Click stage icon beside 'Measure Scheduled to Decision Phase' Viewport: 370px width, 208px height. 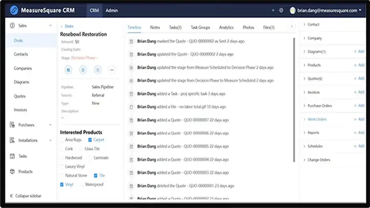(x=131, y=68)
